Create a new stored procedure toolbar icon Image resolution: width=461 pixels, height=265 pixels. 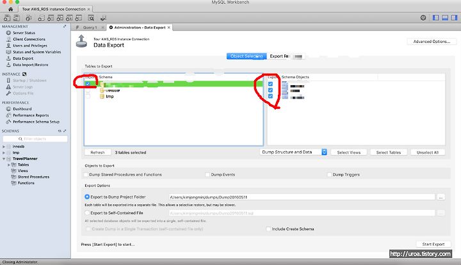(x=69, y=18)
